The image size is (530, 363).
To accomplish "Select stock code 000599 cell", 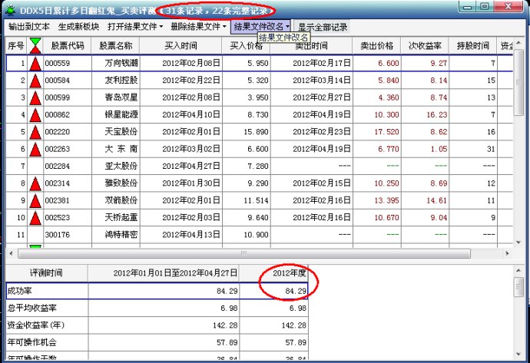I will pyautogui.click(x=68, y=98).
